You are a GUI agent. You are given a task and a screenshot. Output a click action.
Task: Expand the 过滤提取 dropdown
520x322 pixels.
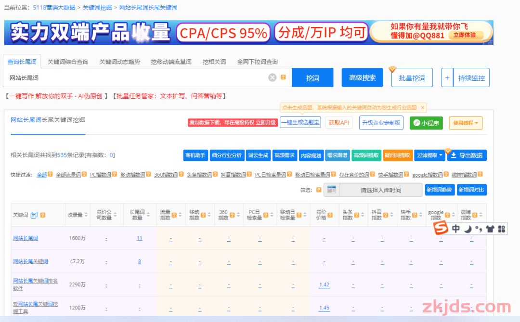point(430,155)
